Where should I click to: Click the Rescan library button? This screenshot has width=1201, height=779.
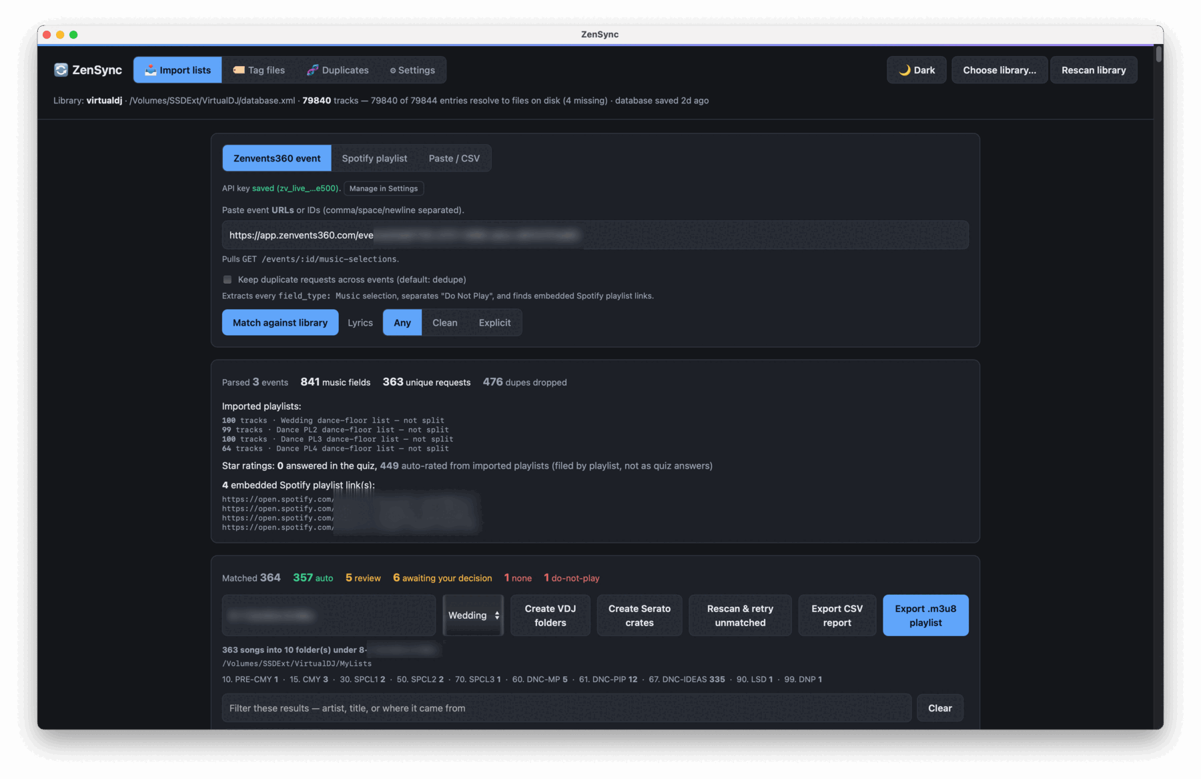pos(1094,70)
